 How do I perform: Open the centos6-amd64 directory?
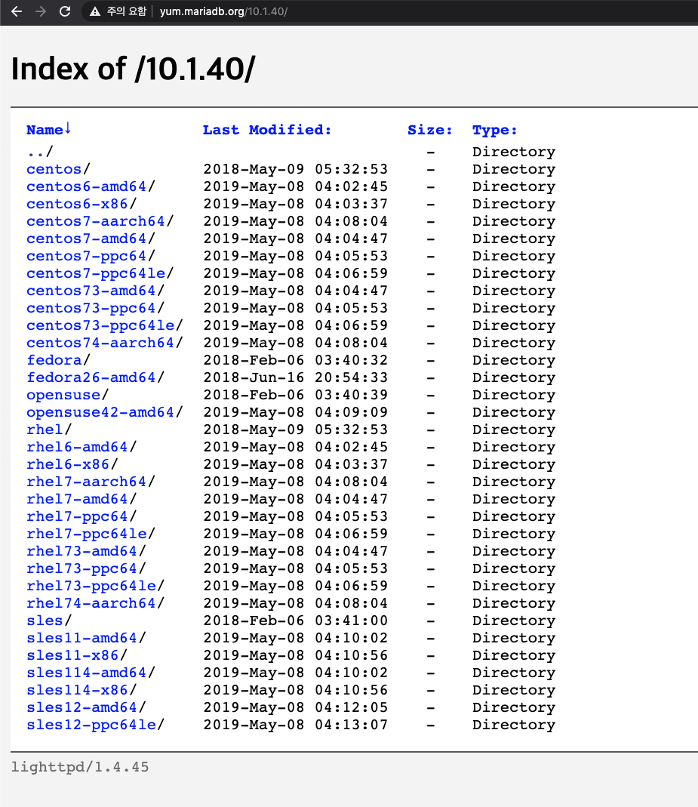click(x=87, y=186)
